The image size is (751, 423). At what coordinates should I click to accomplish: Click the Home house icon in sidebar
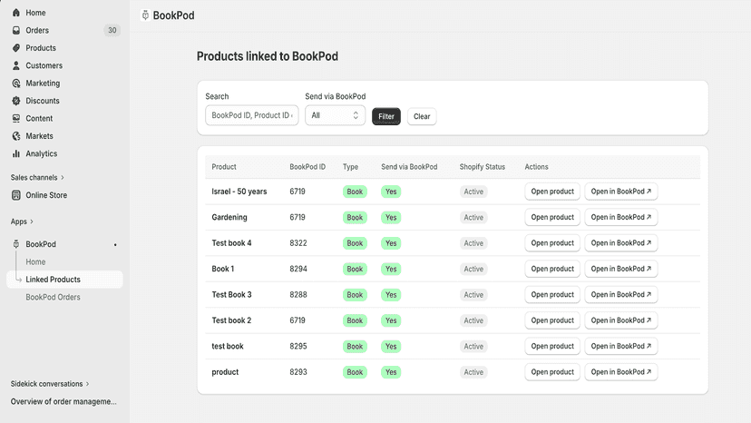point(16,13)
